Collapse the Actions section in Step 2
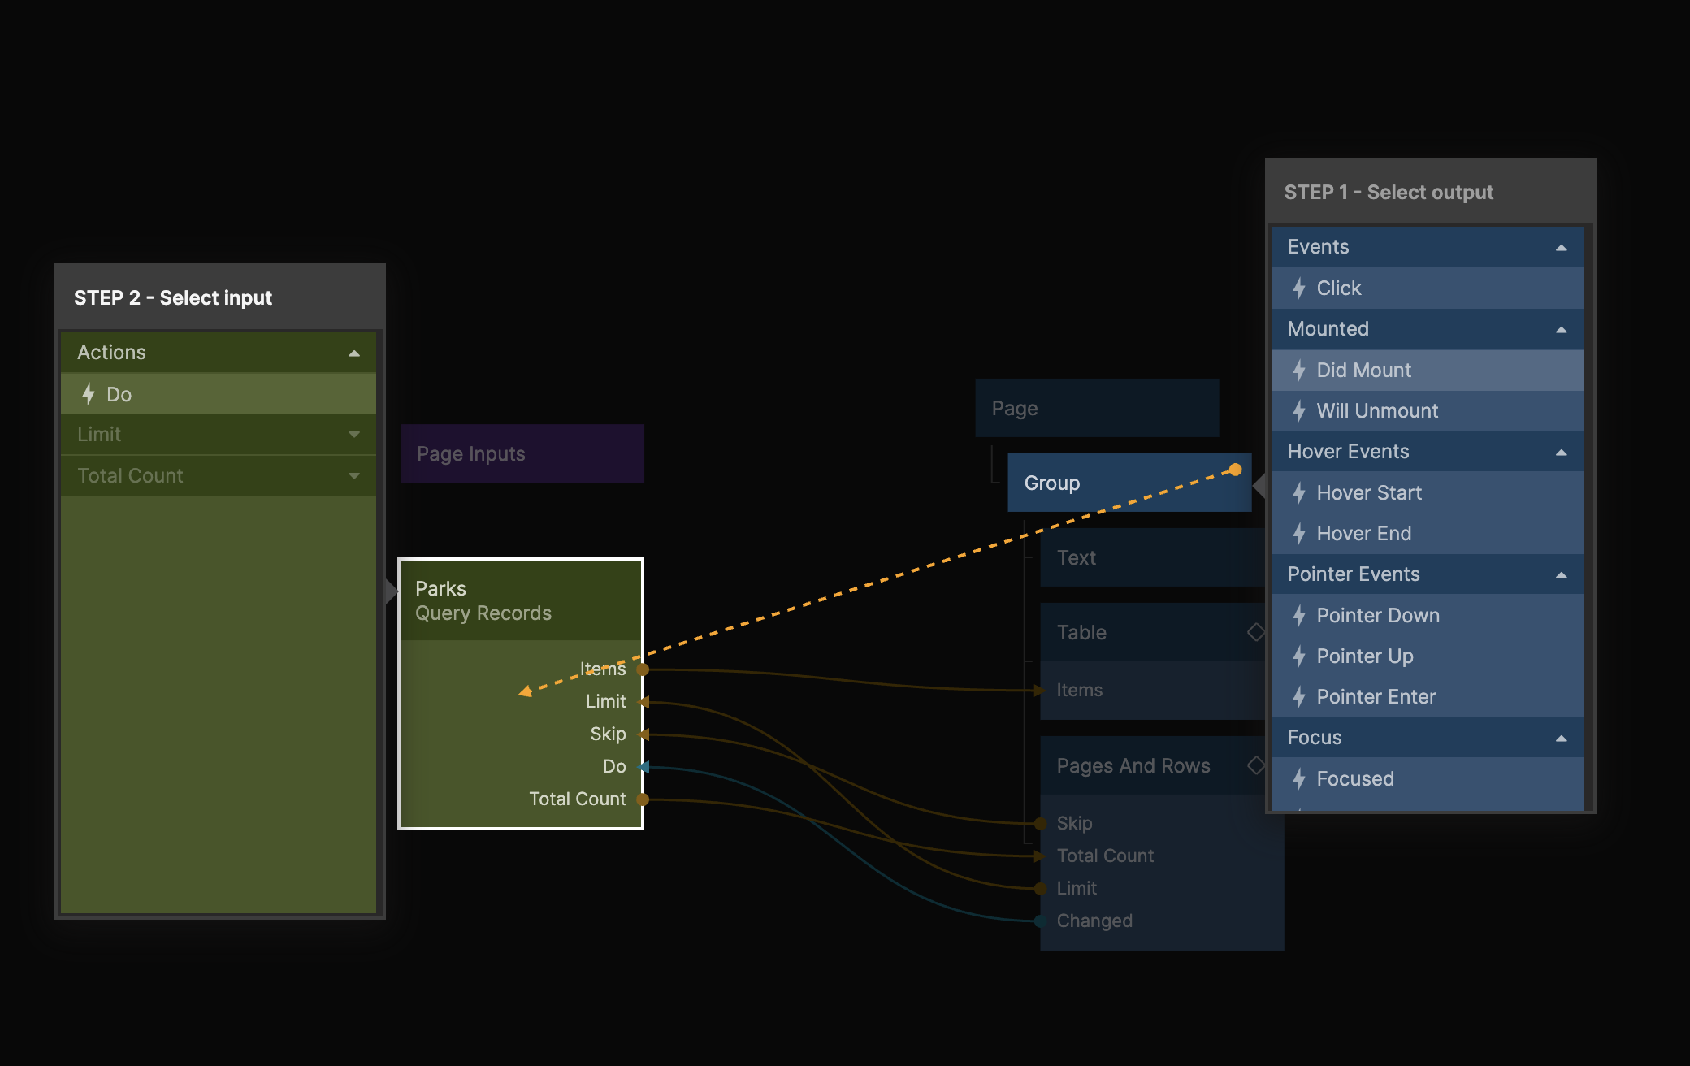The width and height of the screenshot is (1690, 1066). tap(353, 353)
